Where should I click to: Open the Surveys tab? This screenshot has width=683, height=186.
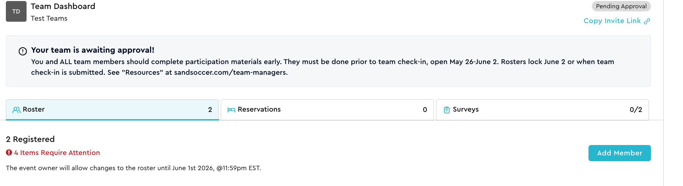pyautogui.click(x=542, y=110)
